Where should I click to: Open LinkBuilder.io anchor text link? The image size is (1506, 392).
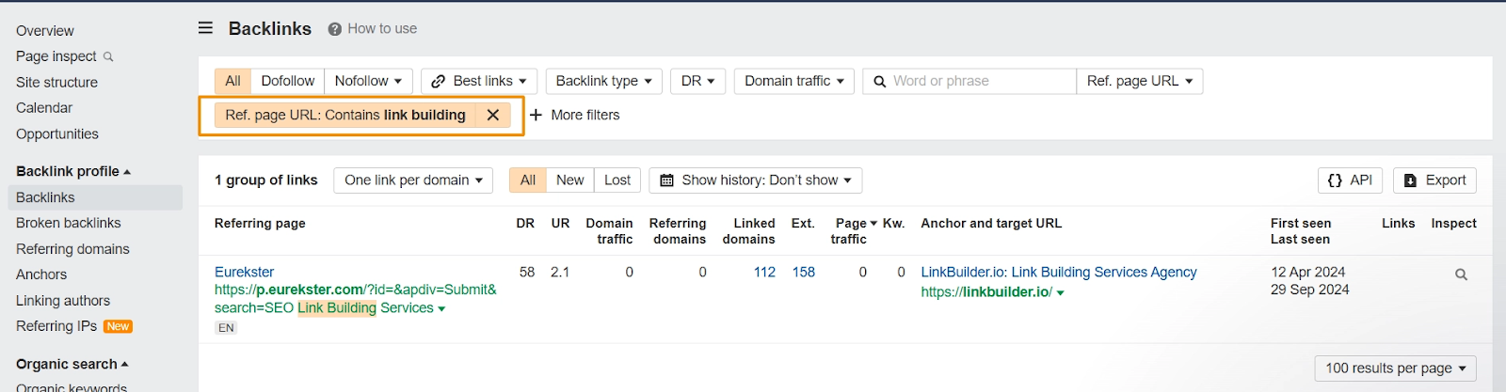pyautogui.click(x=1059, y=272)
